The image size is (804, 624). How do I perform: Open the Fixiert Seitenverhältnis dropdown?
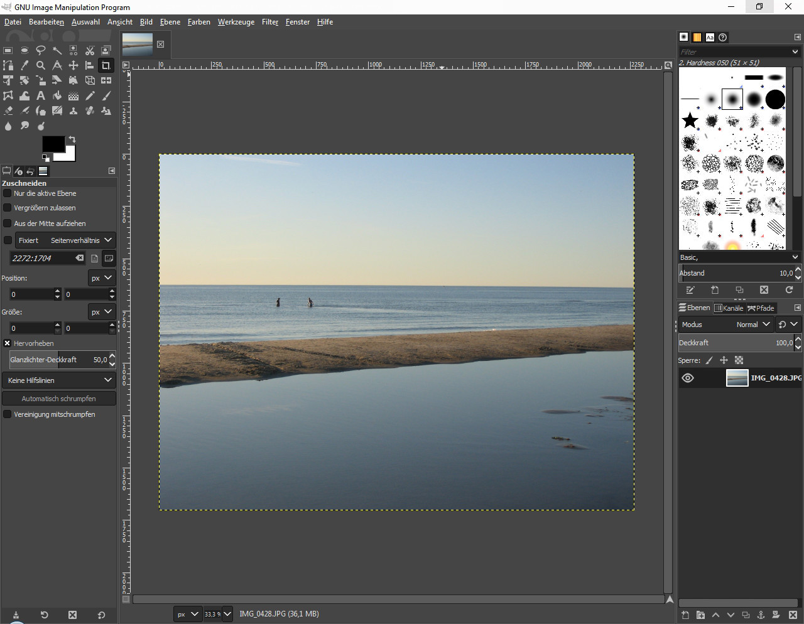65,240
